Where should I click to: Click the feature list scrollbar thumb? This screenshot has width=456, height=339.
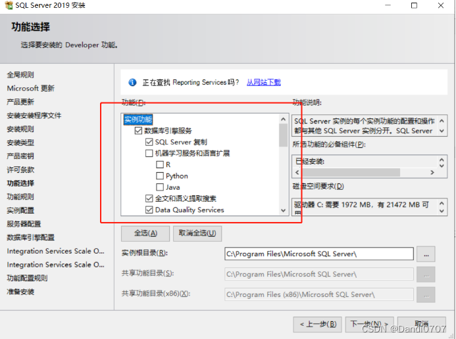(283, 135)
